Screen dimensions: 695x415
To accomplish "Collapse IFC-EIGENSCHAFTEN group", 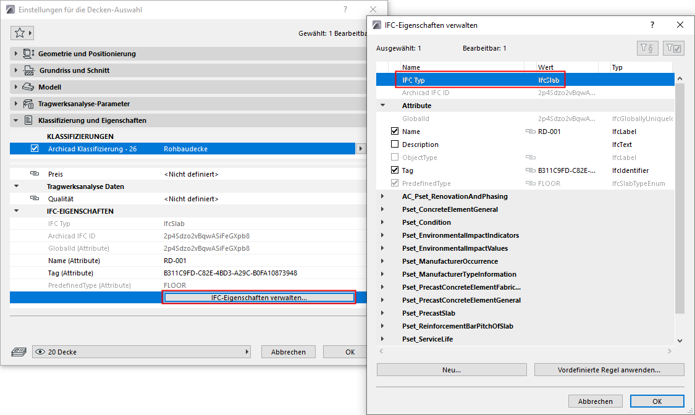I will (x=17, y=211).
